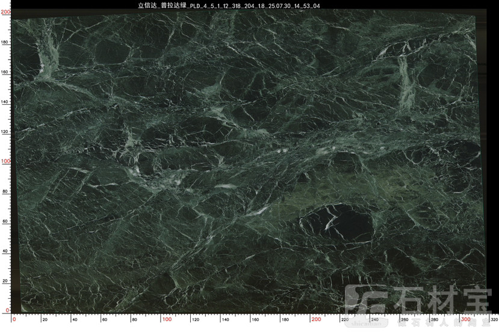499x335 pixels.
Task: Click the 320 label on the bottom ruler
Action: [494, 319]
